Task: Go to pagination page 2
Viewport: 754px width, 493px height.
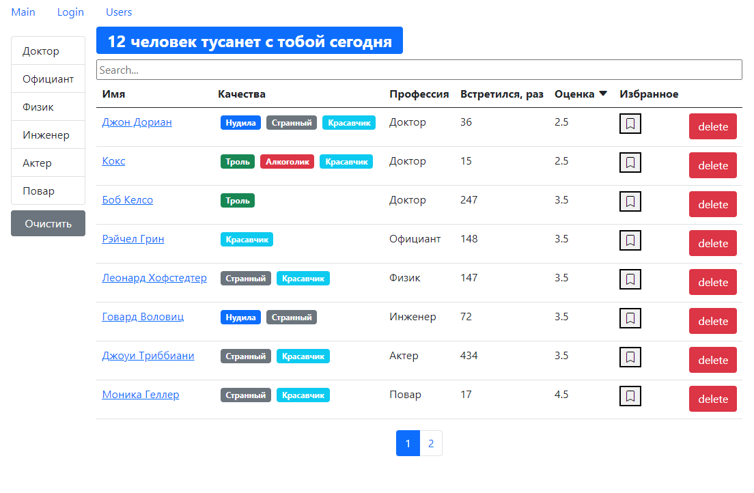Action: [431, 443]
